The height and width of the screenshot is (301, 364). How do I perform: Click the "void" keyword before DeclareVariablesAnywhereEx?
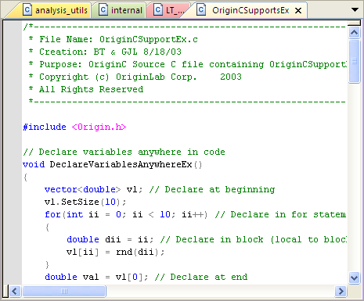(x=34, y=165)
